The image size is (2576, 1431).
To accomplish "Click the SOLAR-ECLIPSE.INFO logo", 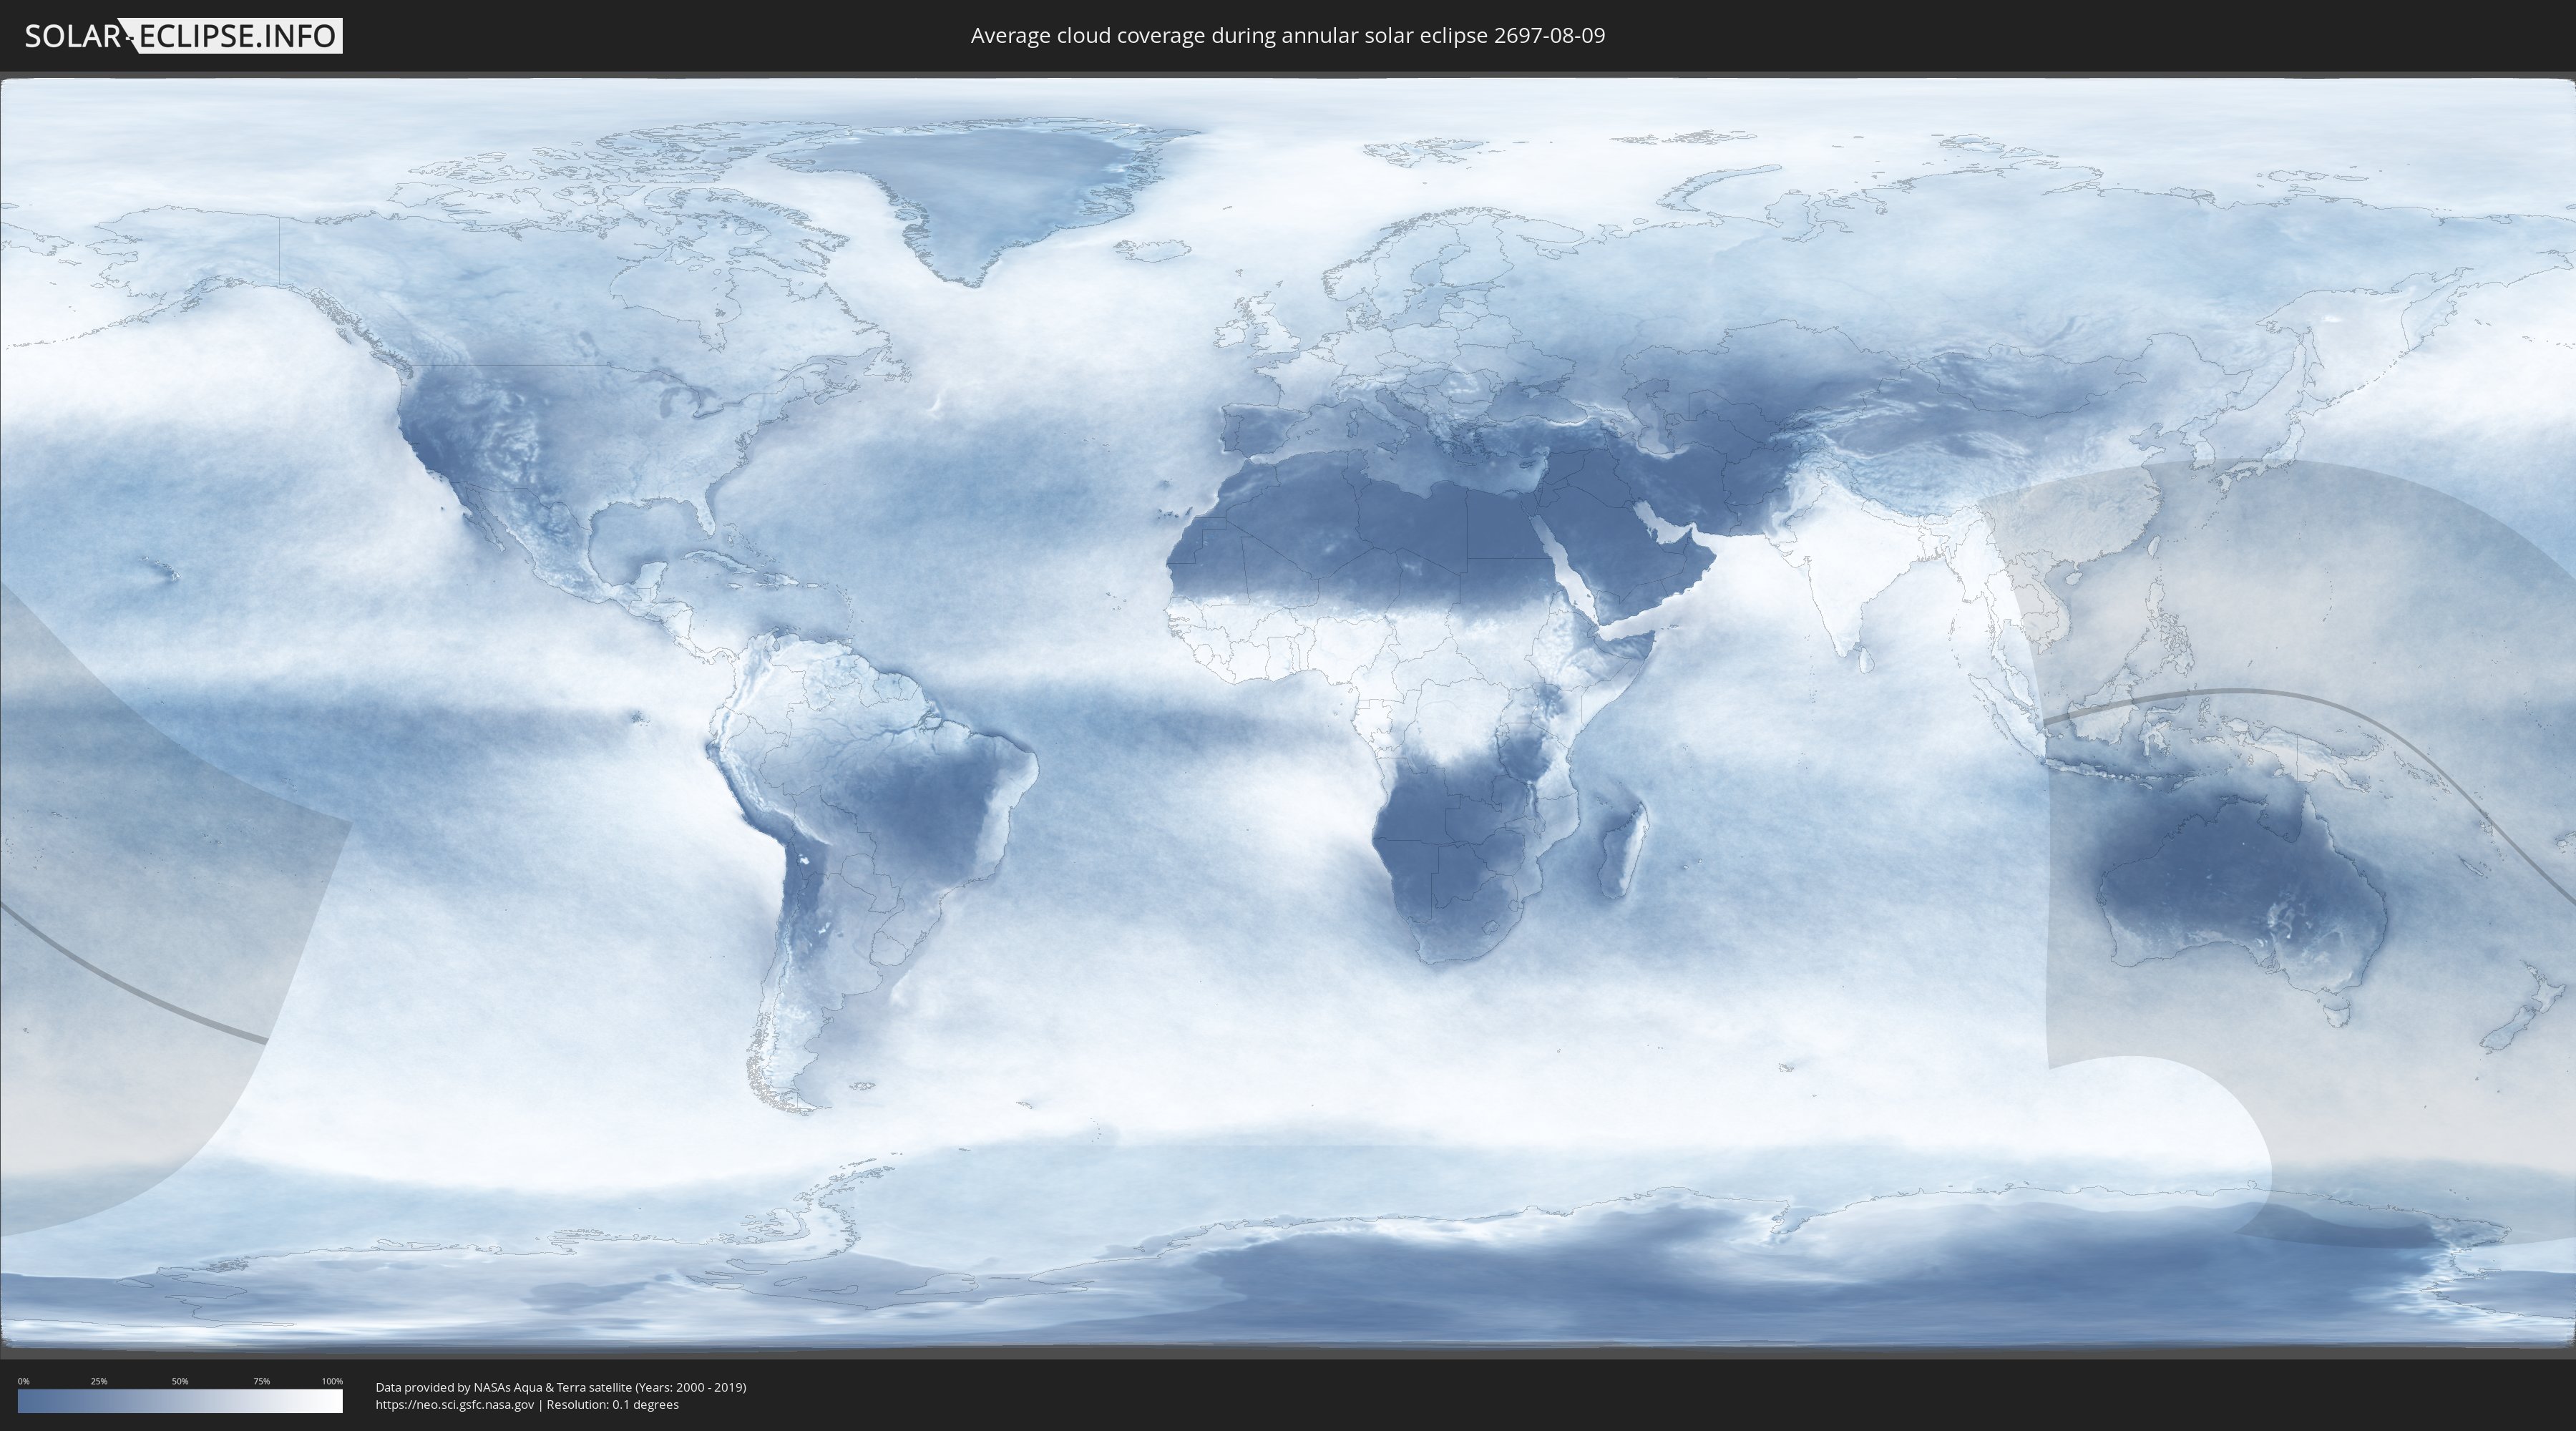I will click(x=183, y=36).
